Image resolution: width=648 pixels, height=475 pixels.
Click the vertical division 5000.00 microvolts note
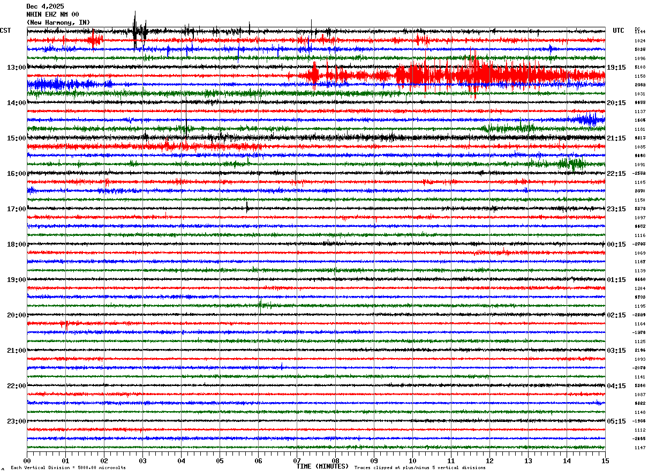tap(68, 467)
